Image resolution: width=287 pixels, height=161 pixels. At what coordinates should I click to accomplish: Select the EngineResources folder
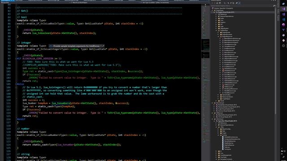[227, 36]
